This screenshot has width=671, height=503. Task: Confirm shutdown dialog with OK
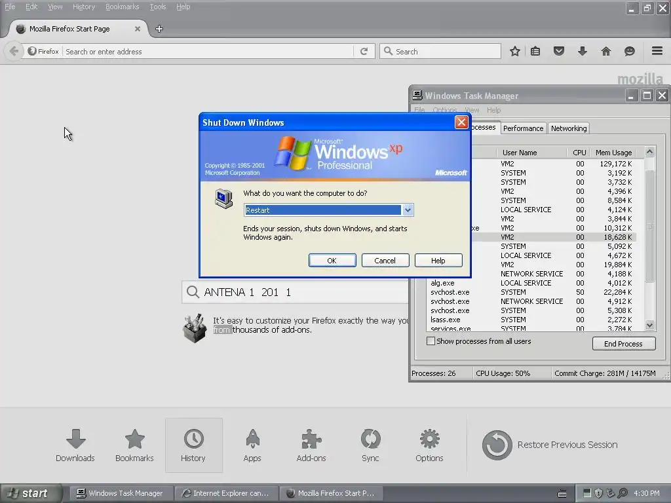332,261
